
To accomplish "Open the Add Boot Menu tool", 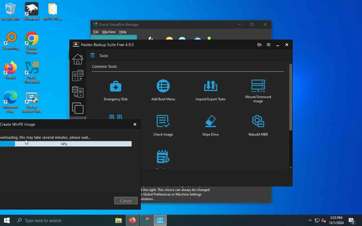I will click(163, 90).
